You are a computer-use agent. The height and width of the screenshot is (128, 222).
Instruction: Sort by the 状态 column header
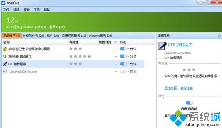123,42
